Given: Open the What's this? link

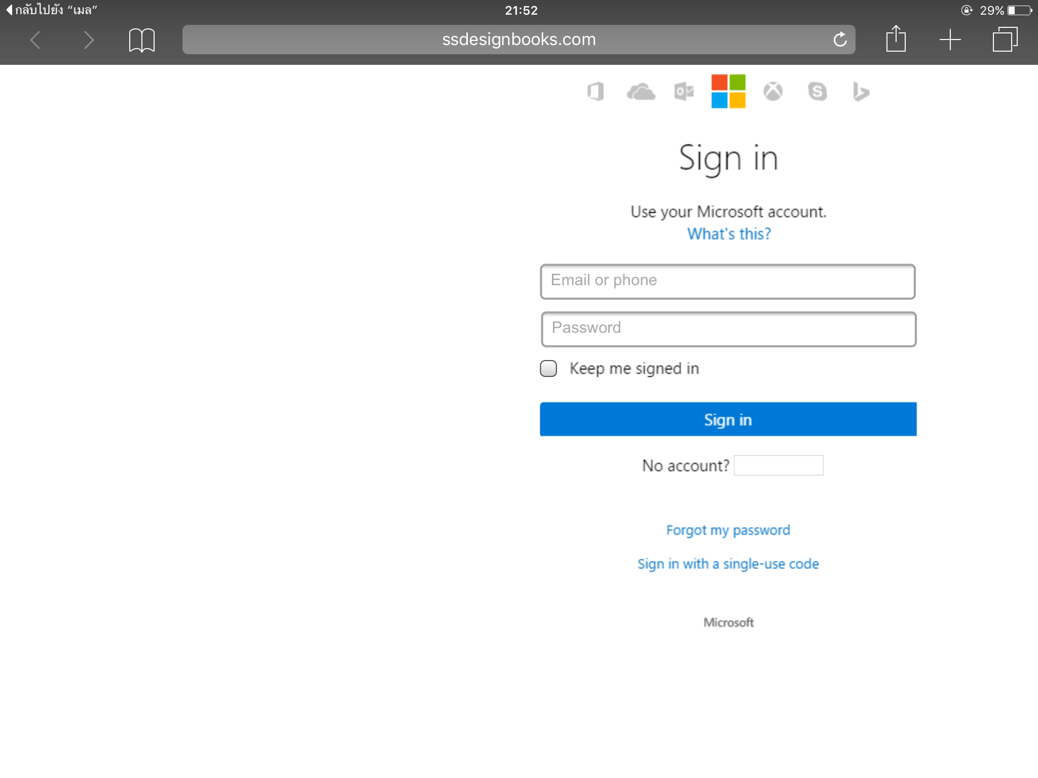Looking at the screenshot, I should (729, 234).
